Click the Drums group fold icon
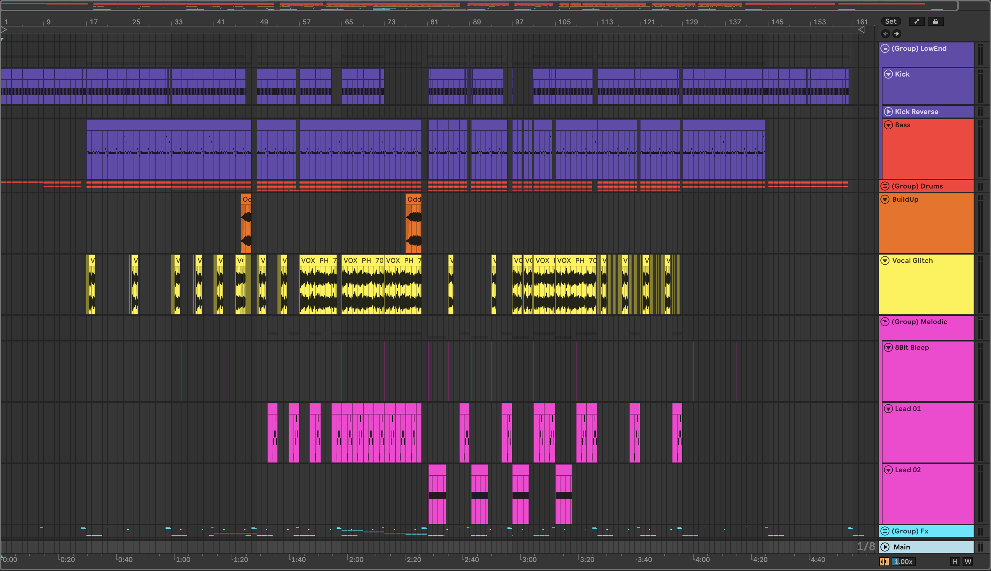 coord(885,186)
